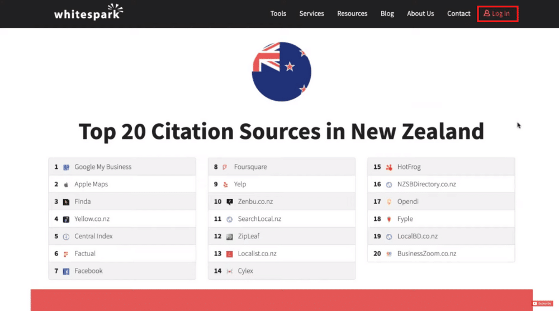Image resolution: width=559 pixels, height=311 pixels.
Task: Click the Zenbu.co.nz icon
Action: [x=230, y=202]
